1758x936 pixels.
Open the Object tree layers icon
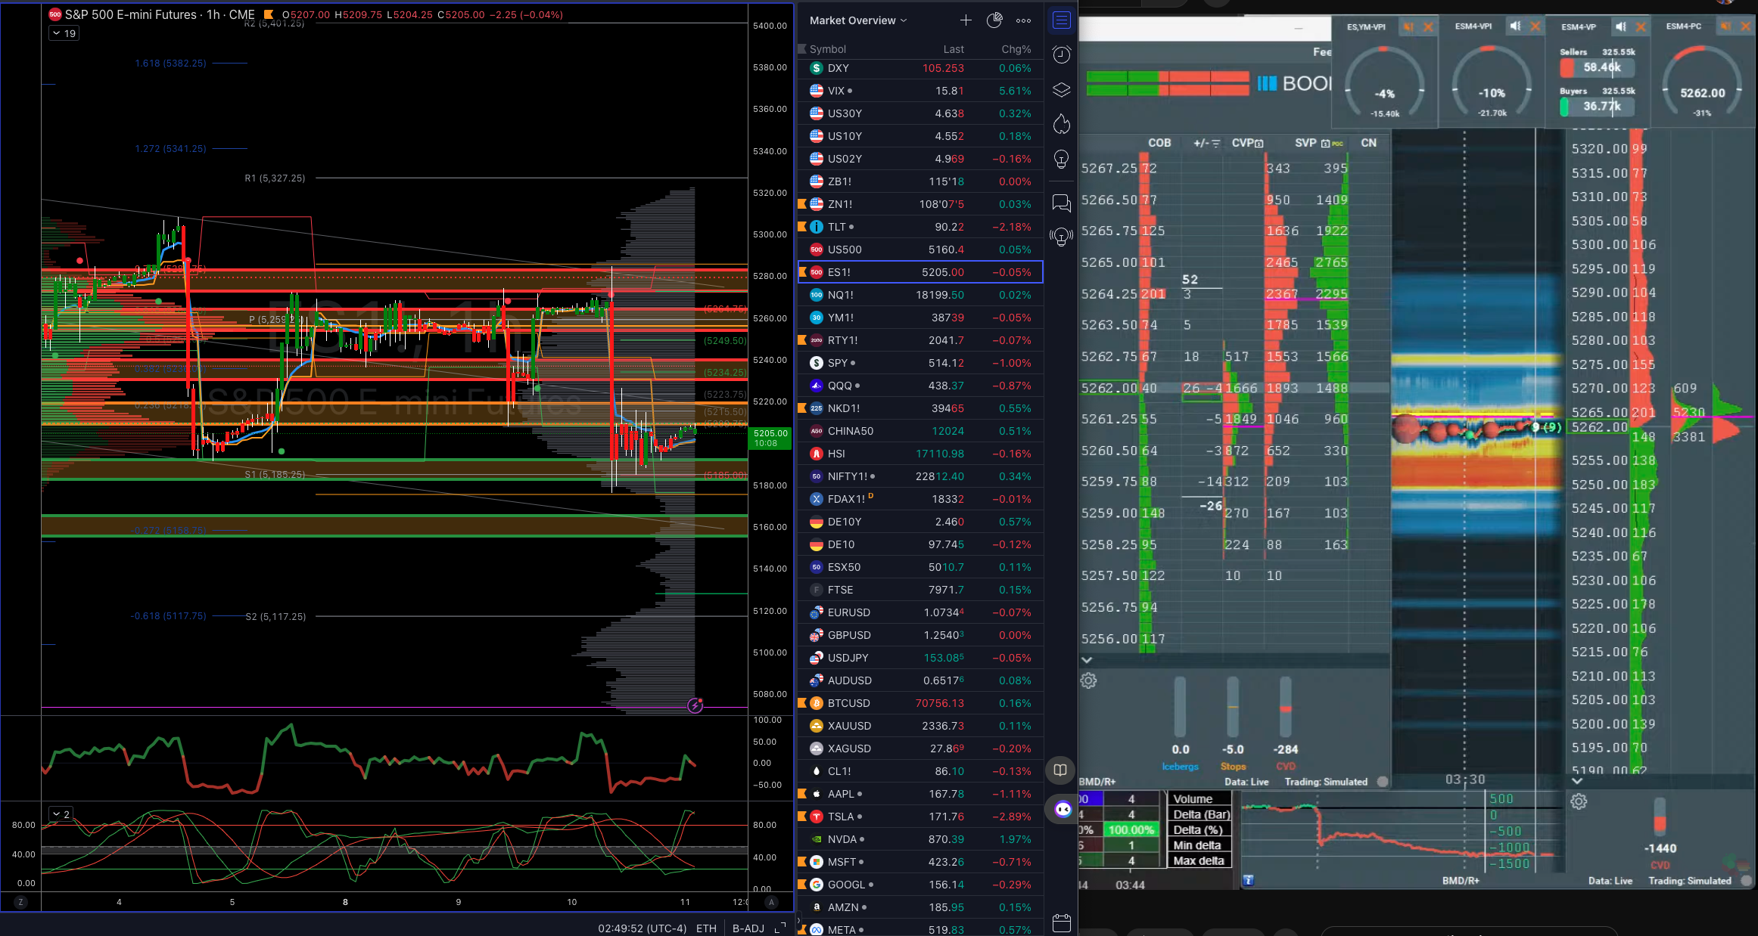(x=1062, y=90)
